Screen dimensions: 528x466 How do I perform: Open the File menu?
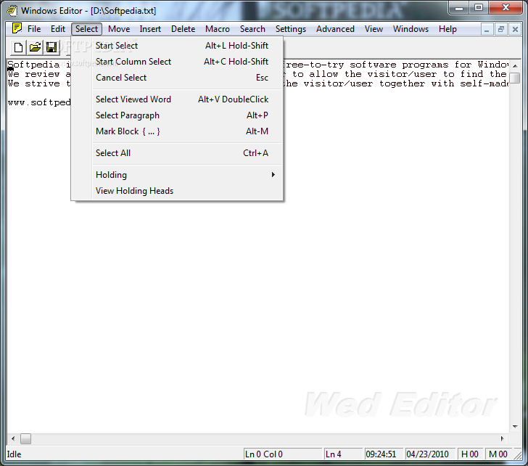tap(34, 29)
